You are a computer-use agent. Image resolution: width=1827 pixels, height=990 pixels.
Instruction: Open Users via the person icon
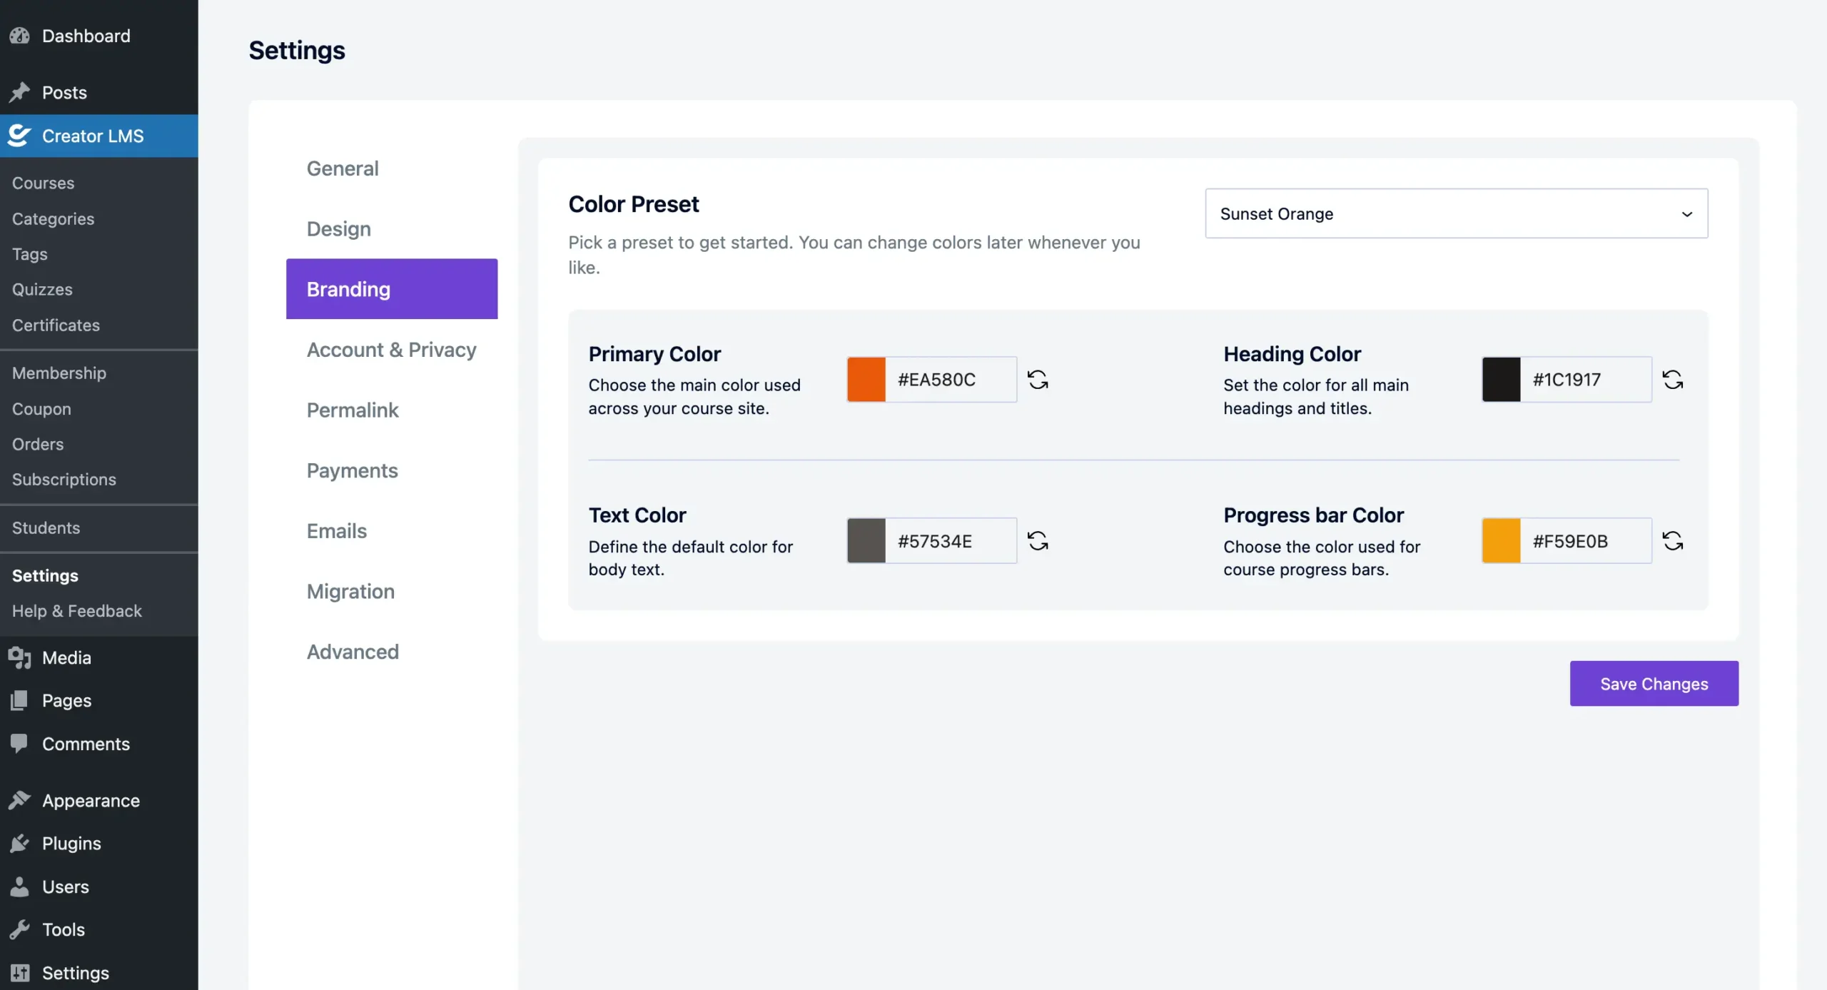point(20,887)
